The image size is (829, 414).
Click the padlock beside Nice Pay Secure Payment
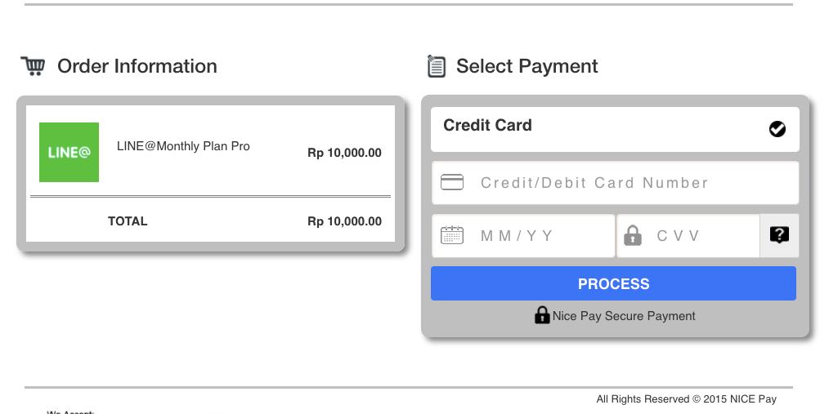[x=541, y=315]
